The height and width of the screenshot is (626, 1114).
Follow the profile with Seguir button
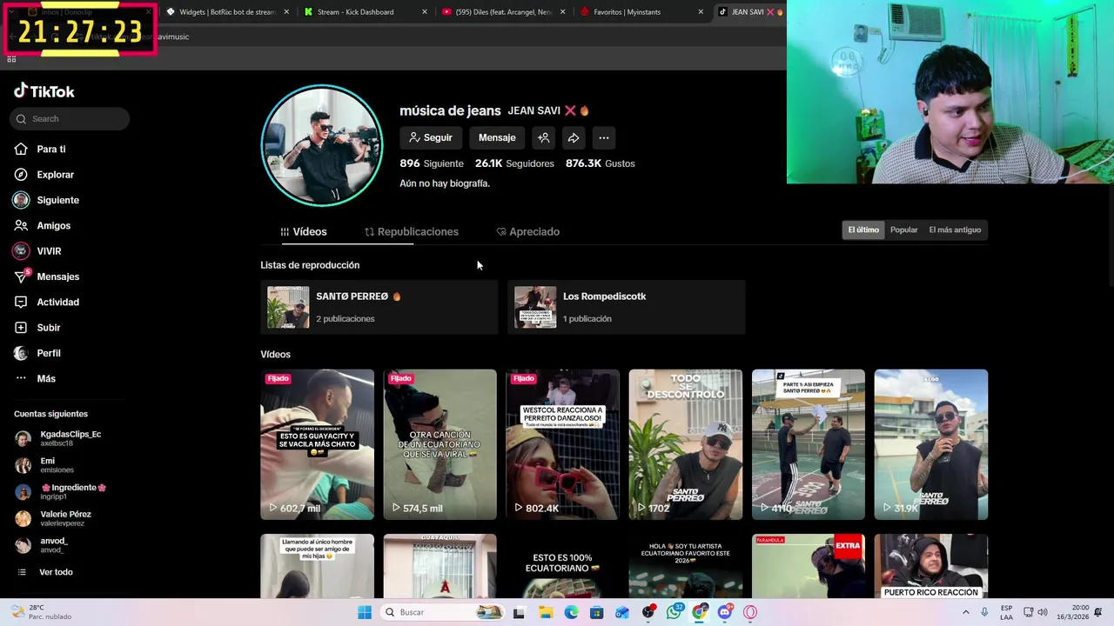pos(431,137)
